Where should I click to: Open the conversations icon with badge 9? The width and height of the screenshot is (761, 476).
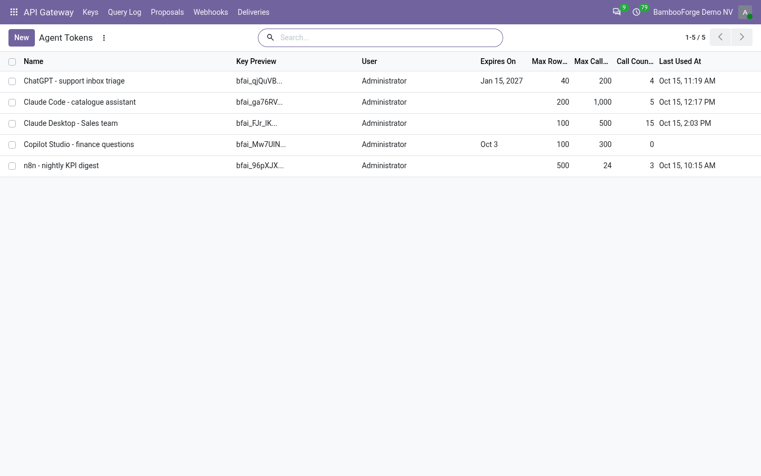pyautogui.click(x=617, y=12)
